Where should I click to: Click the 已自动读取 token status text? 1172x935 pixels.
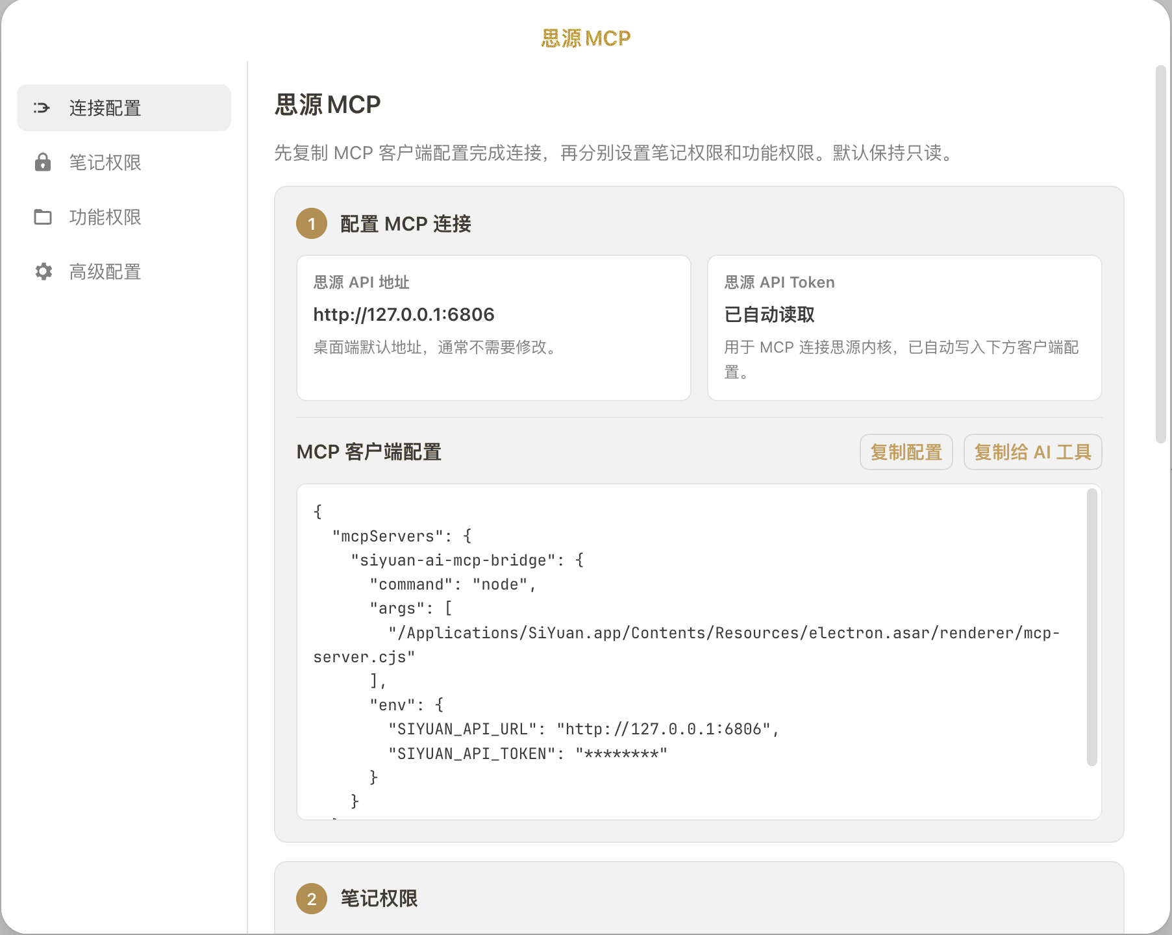pyautogui.click(x=769, y=315)
